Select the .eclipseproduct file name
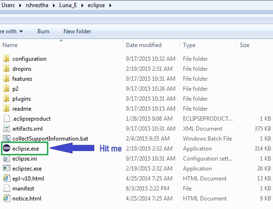Screen dimensions: 273x209 tap(31, 119)
